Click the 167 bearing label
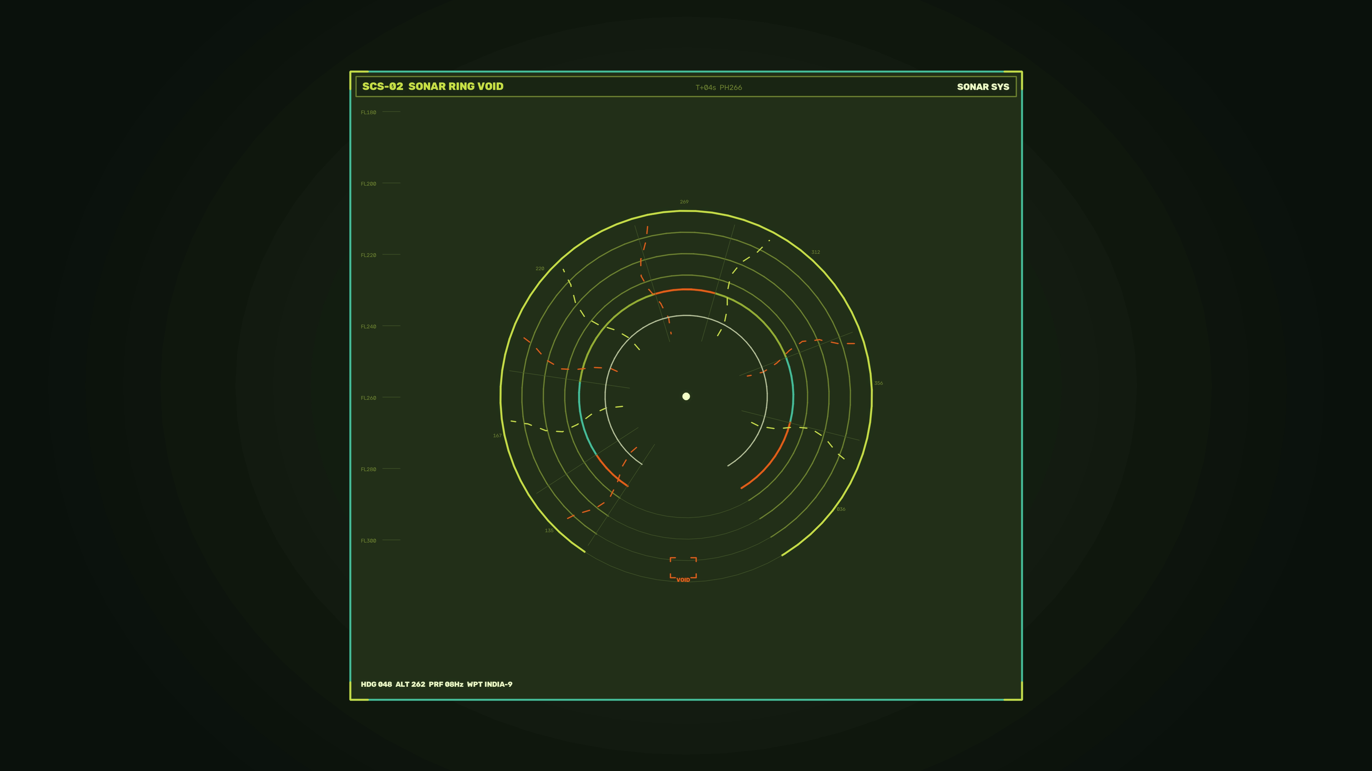This screenshot has height=771, width=1372. click(497, 435)
